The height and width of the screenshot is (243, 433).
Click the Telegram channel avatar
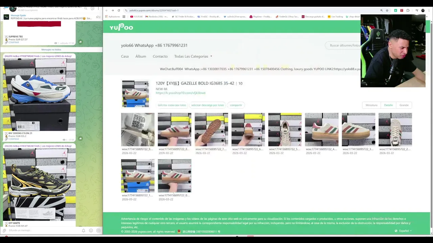tap(13, 8)
